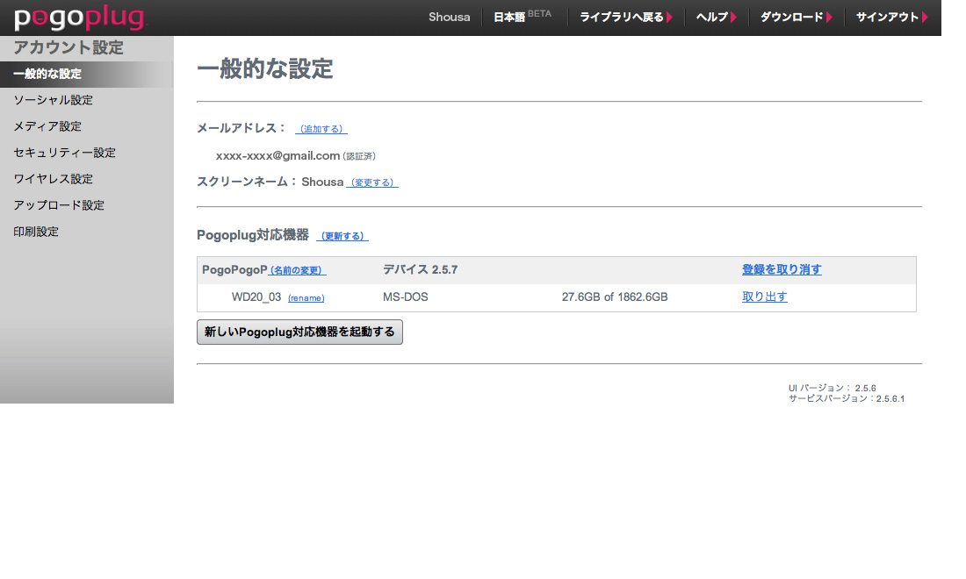Click the アカウント設定 sidebar heading
Screen dimensions: 966x579
point(68,47)
